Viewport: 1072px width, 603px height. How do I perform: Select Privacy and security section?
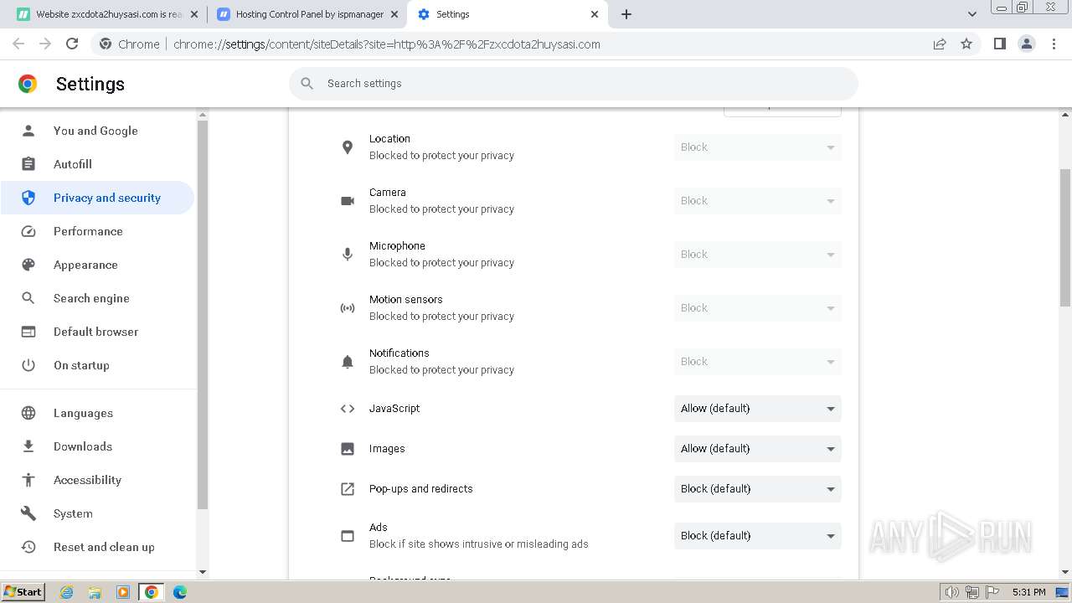click(97, 198)
